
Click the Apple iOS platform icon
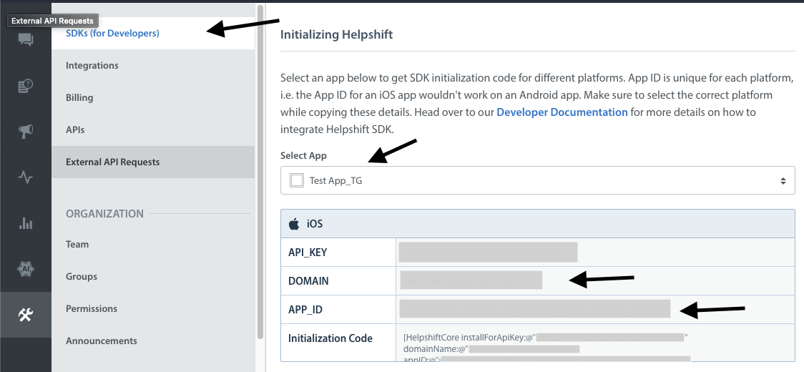point(294,224)
